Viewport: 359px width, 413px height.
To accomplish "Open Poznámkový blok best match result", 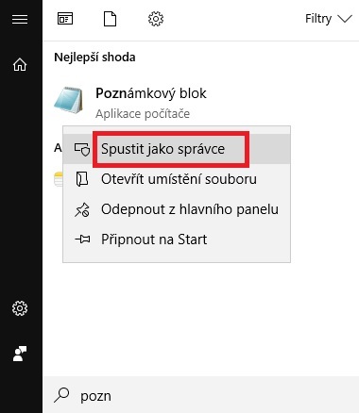I will coord(151,102).
